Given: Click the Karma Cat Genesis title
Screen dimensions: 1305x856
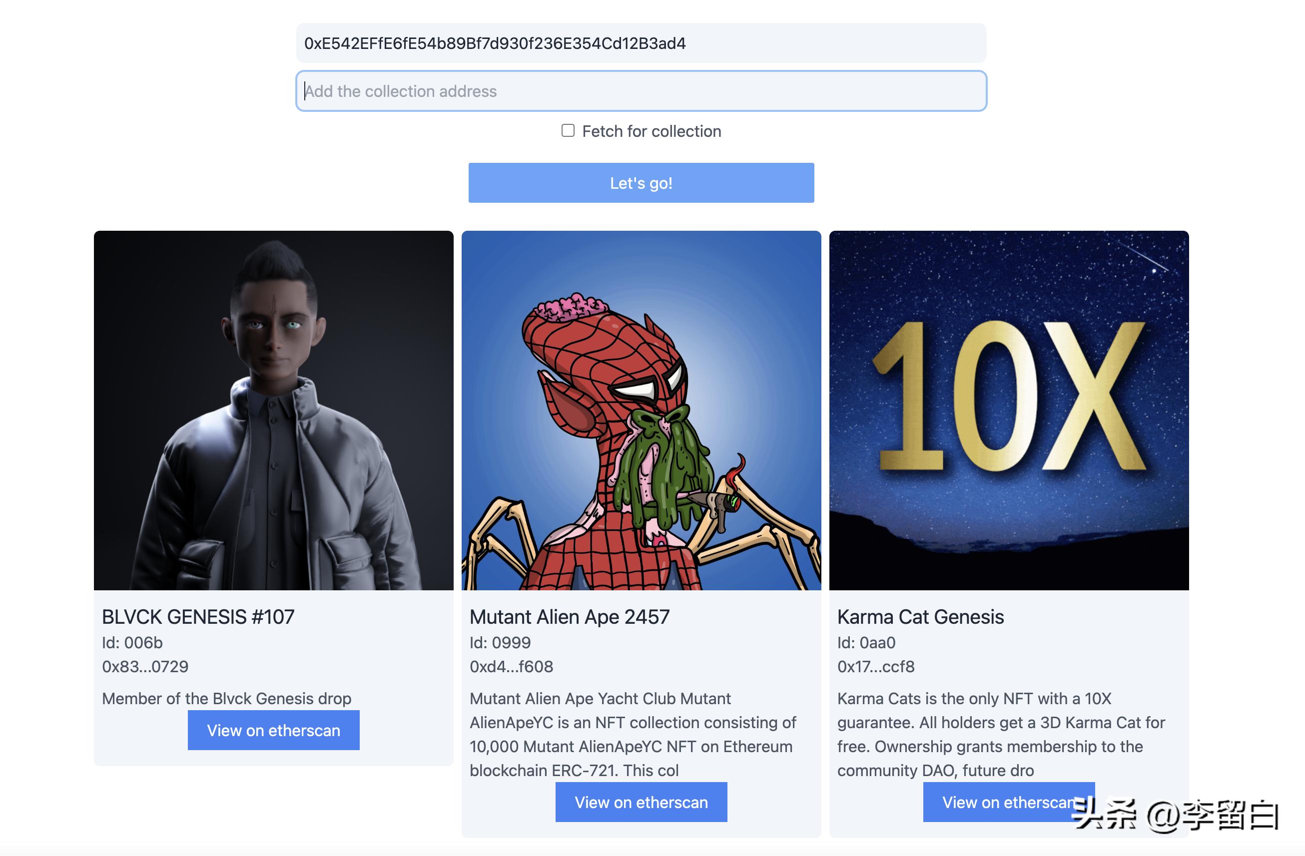Looking at the screenshot, I should (x=921, y=617).
